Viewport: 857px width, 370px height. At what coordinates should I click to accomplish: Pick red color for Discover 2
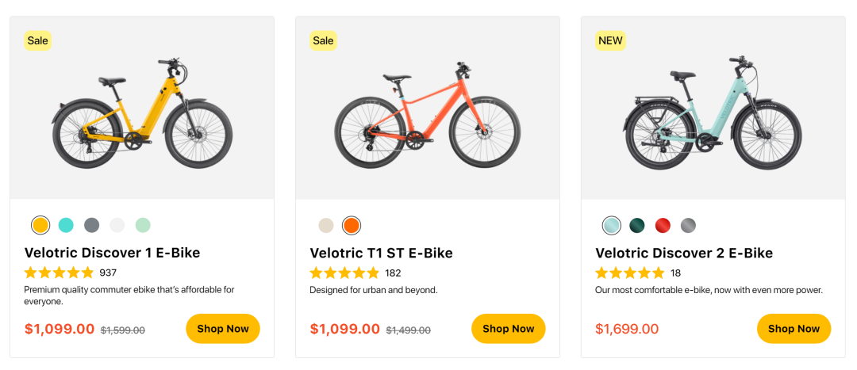pyautogui.click(x=663, y=225)
